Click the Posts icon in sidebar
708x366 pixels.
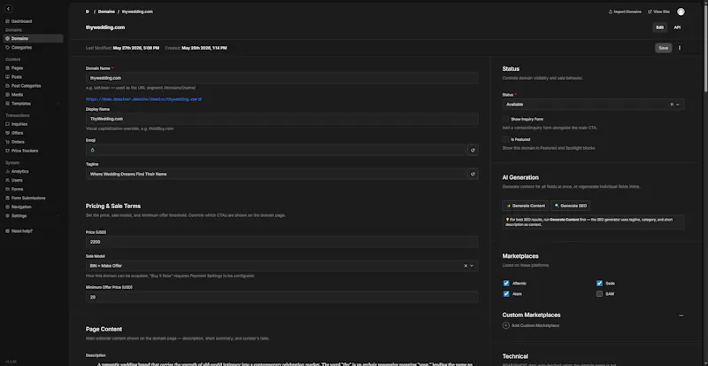(x=7, y=77)
